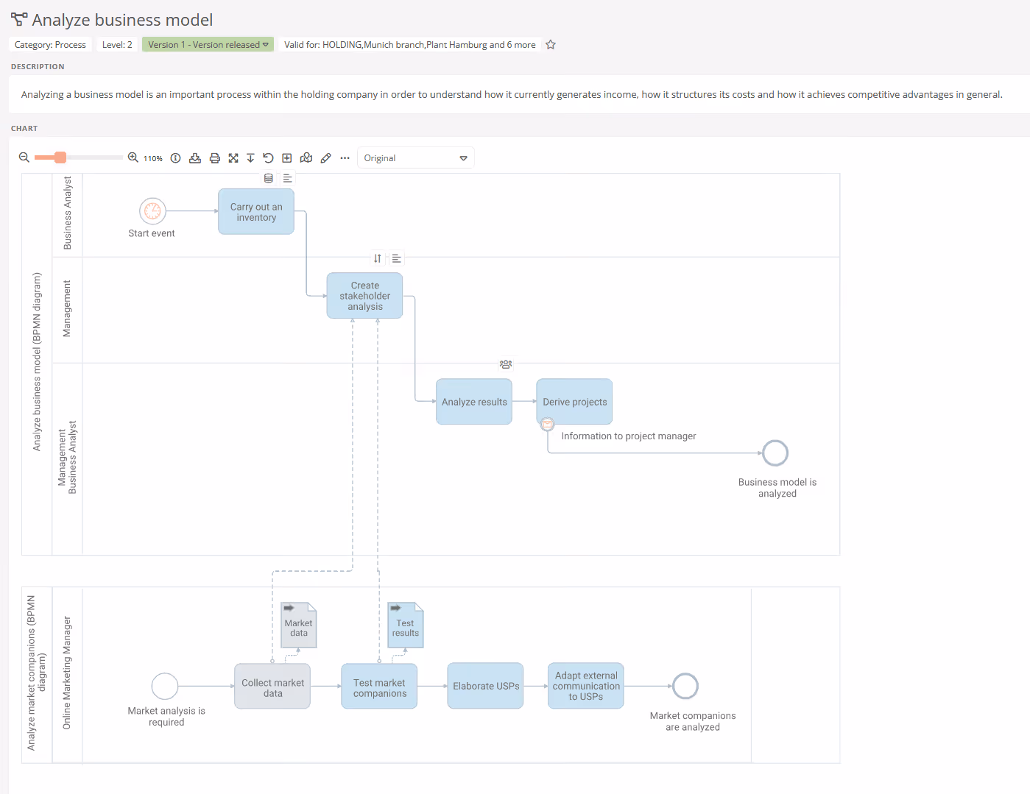
Task: Select the Derive projects task
Action: pyautogui.click(x=574, y=402)
